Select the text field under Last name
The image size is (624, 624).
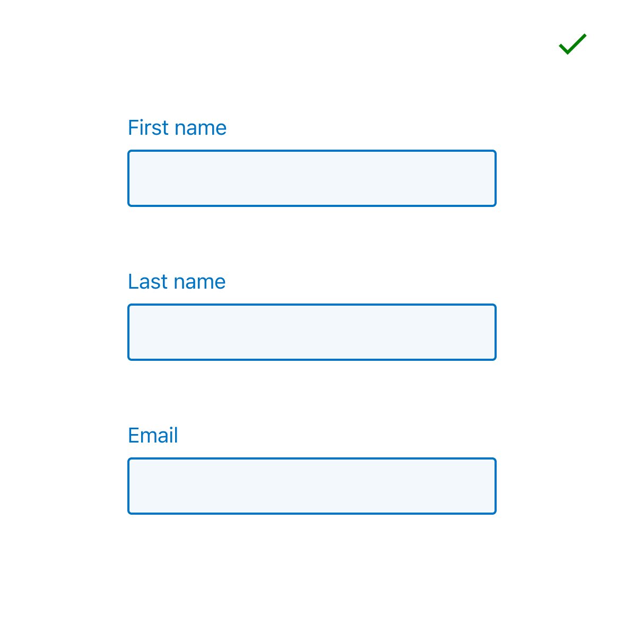(x=312, y=332)
